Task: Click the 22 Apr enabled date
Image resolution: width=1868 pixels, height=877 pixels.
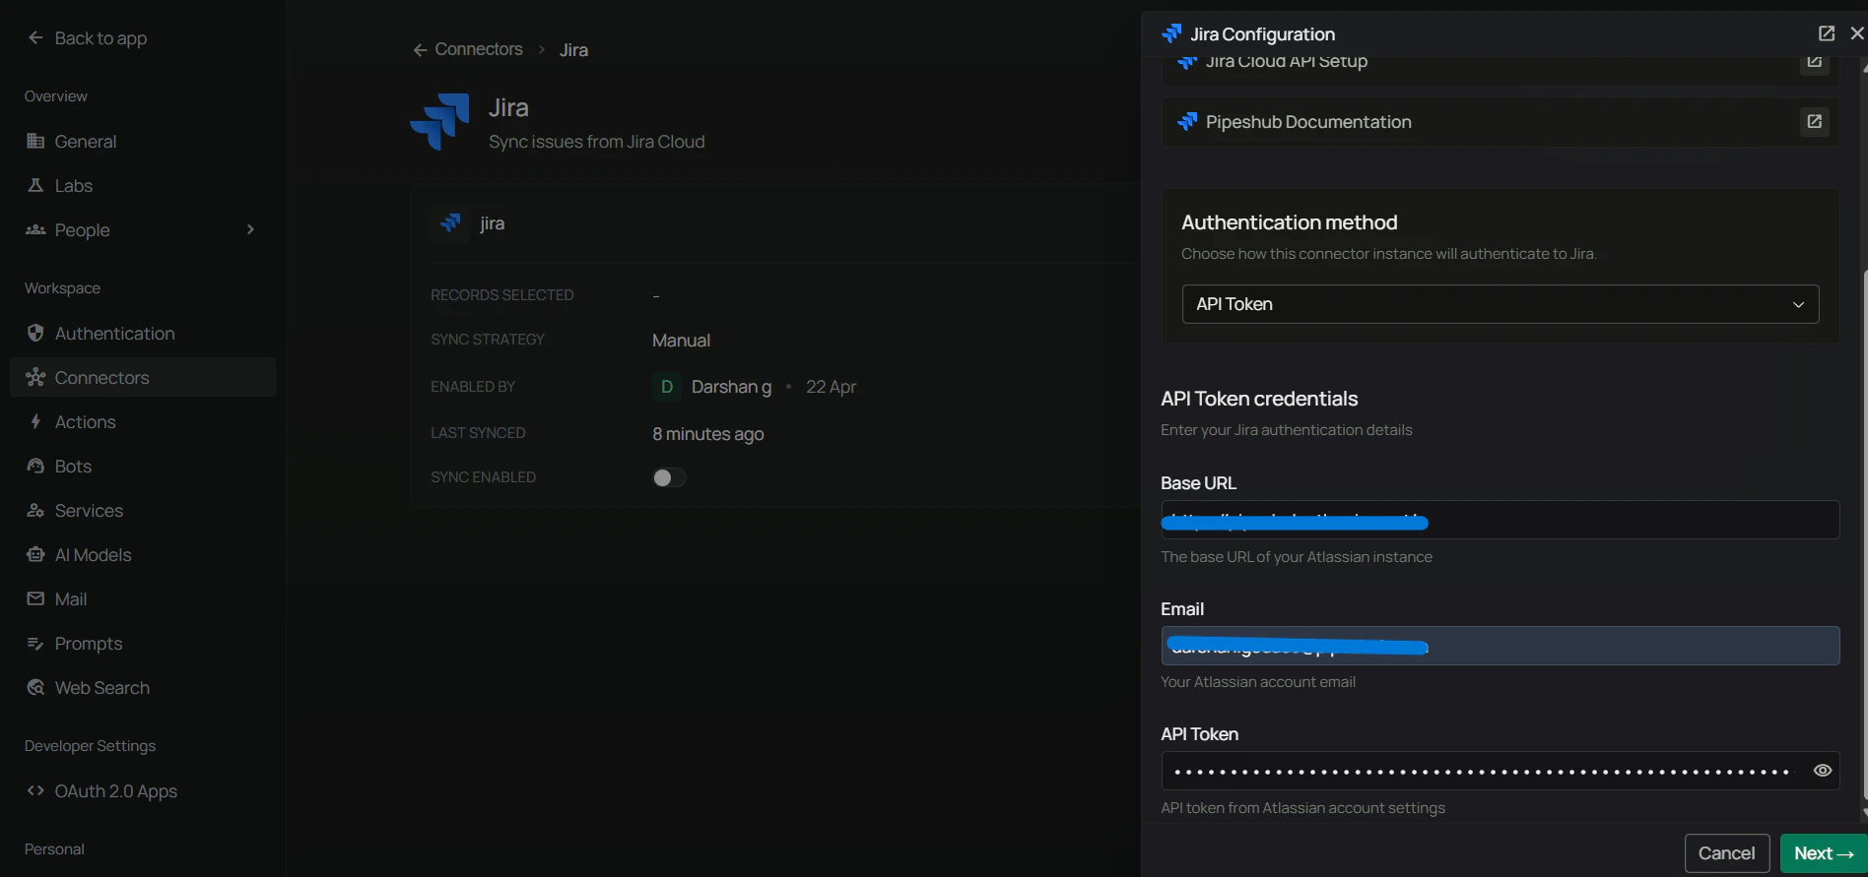Action: tap(831, 387)
